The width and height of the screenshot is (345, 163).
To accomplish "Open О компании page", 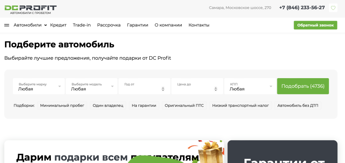I will click(x=168, y=25).
